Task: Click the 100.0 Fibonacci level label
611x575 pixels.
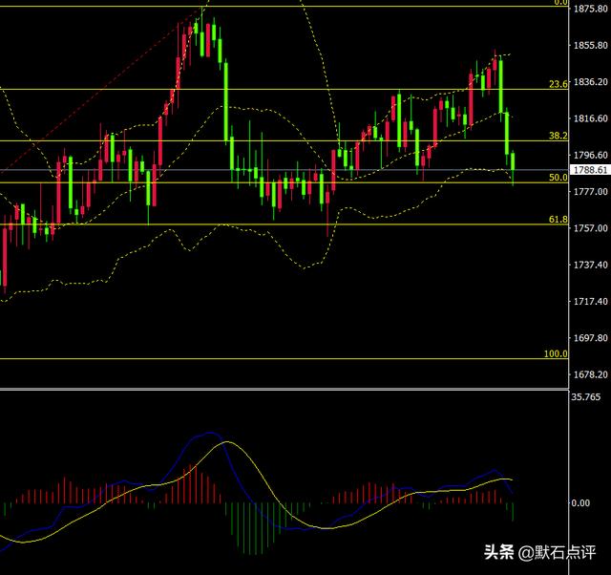Action: tap(556, 354)
